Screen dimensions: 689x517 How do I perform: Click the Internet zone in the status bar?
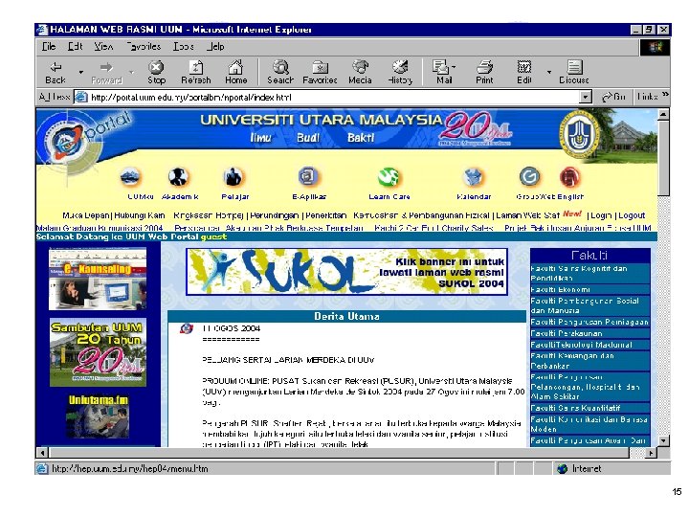580,468
